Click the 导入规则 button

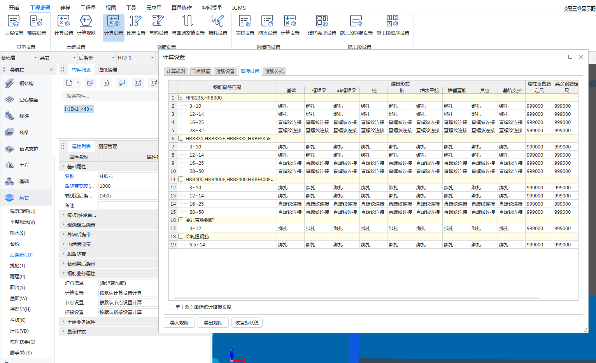(x=179, y=323)
